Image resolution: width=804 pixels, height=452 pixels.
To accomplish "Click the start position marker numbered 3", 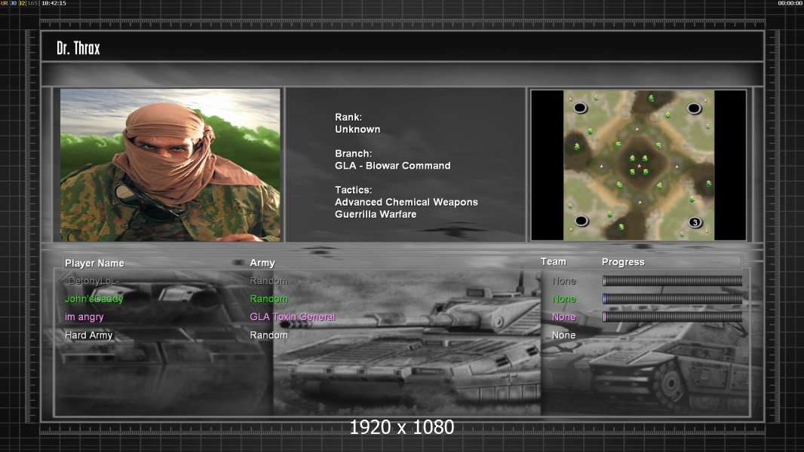I will [695, 222].
